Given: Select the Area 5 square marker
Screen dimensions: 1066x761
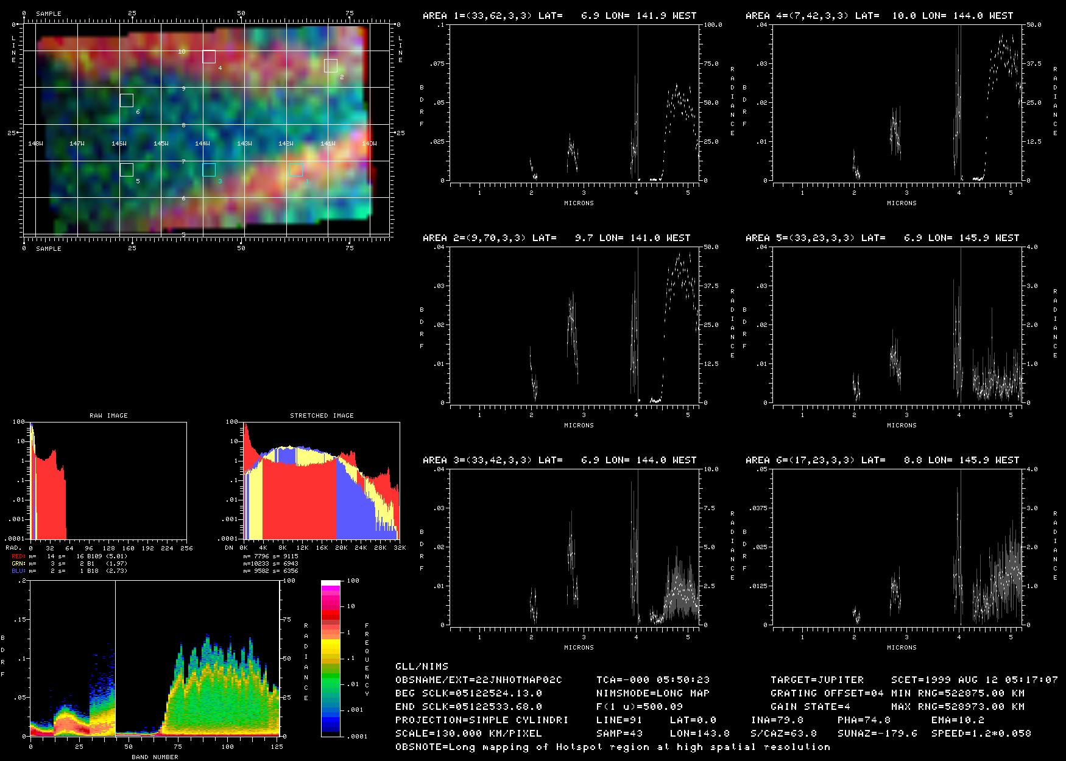Looking at the screenshot, I should [127, 170].
